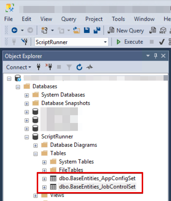Open the Edit menu
Screen dimensions: 171x201
pos(26,19)
